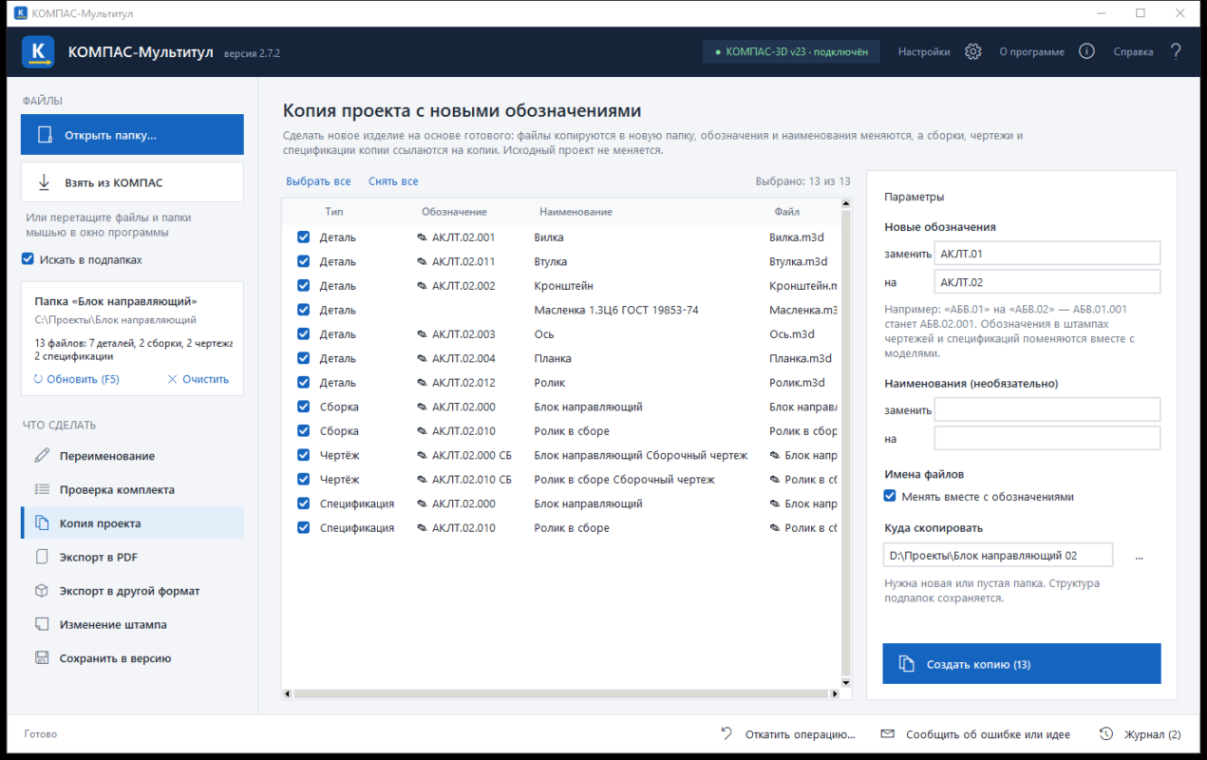Click the page icon for Экспорт в PDF

point(42,557)
